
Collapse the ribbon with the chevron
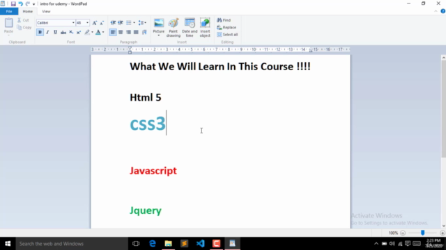[x=436, y=11]
